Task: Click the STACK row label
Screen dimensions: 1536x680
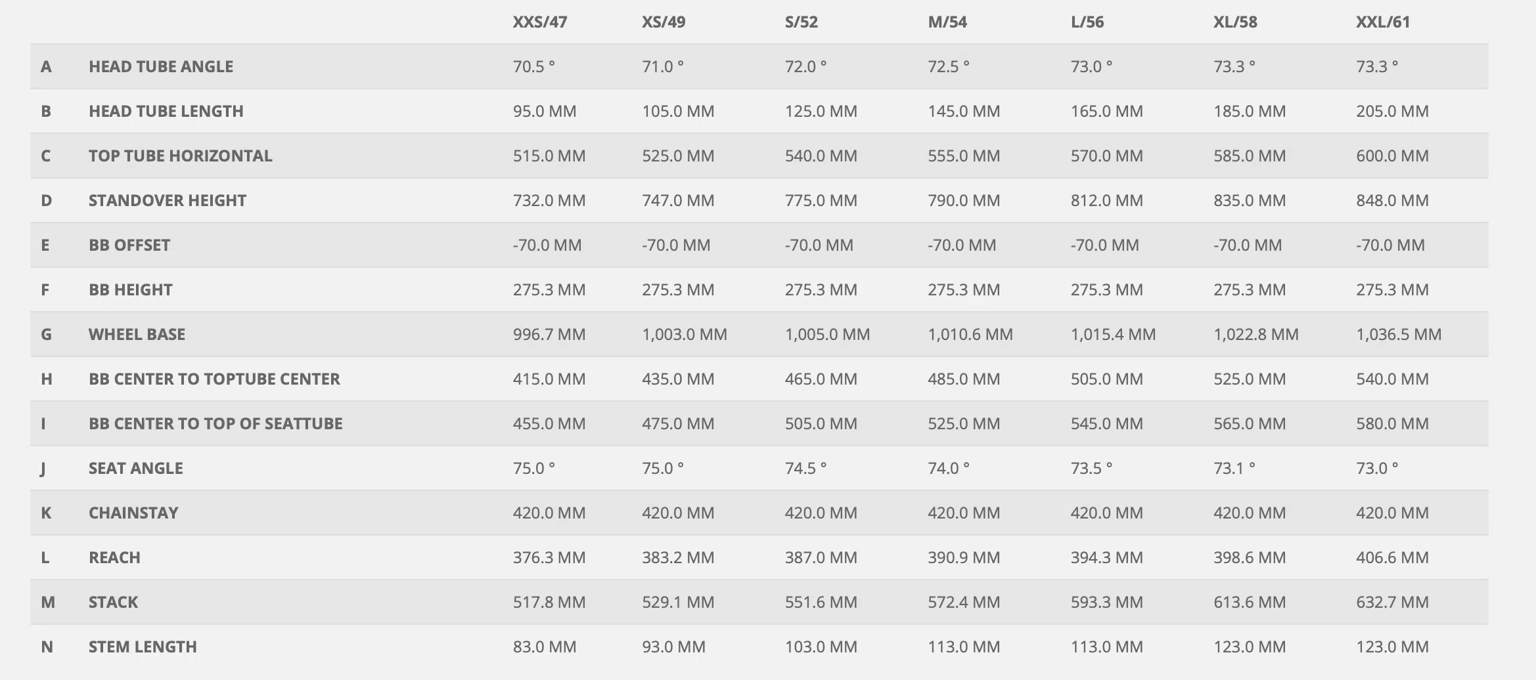Action: click(x=113, y=602)
